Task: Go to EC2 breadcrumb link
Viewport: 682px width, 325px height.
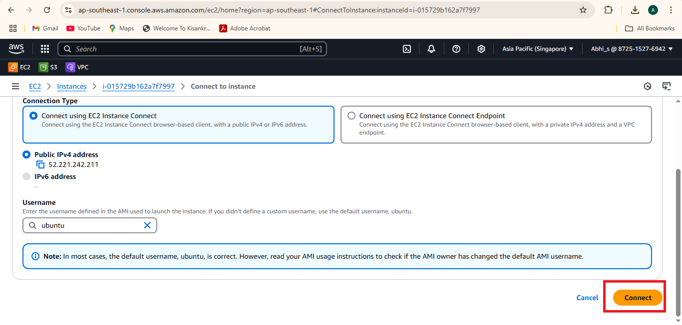Action: (x=35, y=86)
